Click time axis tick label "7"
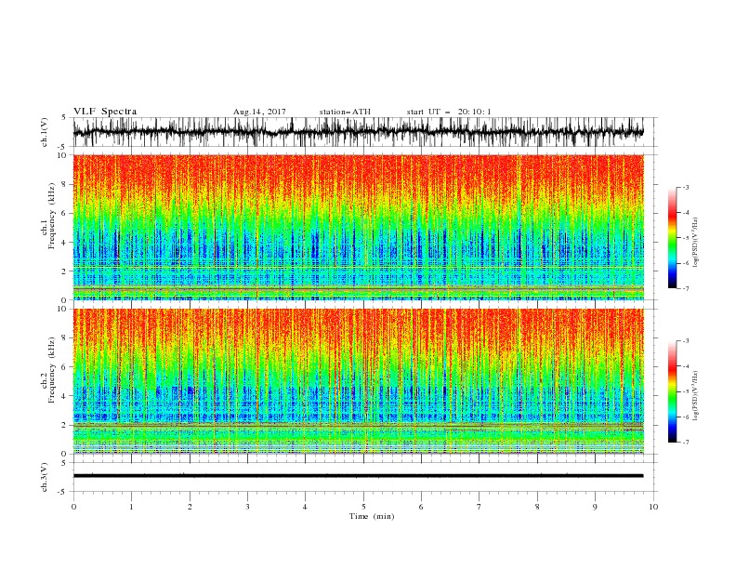 (x=479, y=507)
